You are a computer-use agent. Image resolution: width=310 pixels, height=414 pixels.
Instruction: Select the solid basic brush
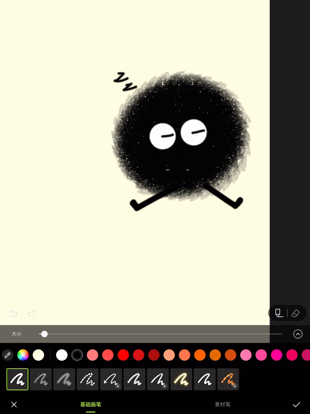[x=18, y=379]
